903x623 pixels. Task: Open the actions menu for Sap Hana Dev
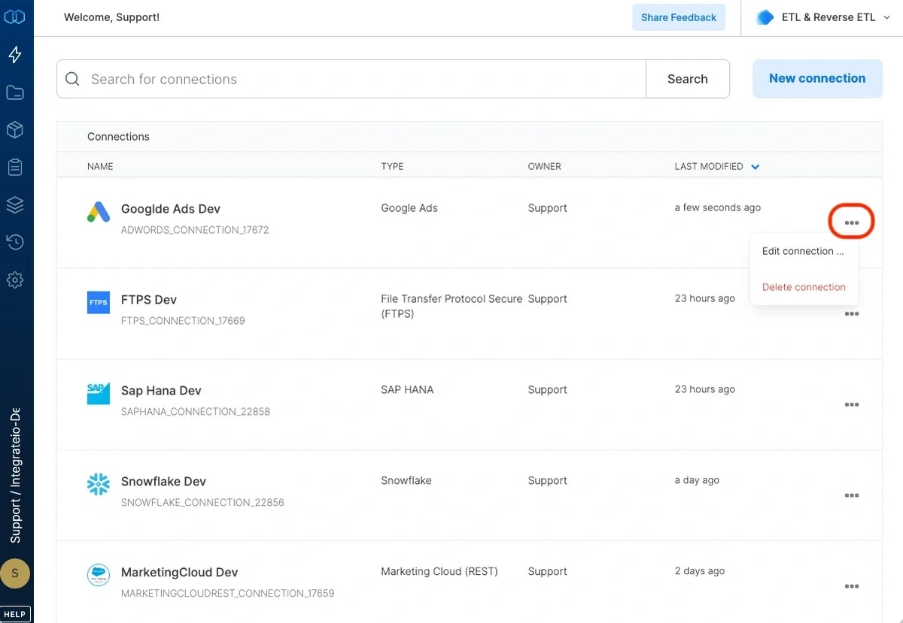point(852,404)
